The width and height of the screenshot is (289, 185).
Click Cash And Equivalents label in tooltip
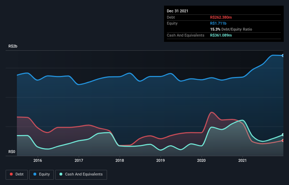pyautogui.click(x=186, y=35)
